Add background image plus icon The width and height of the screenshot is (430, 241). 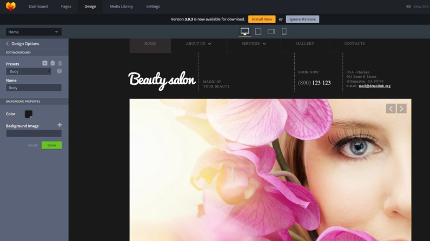[x=59, y=125]
